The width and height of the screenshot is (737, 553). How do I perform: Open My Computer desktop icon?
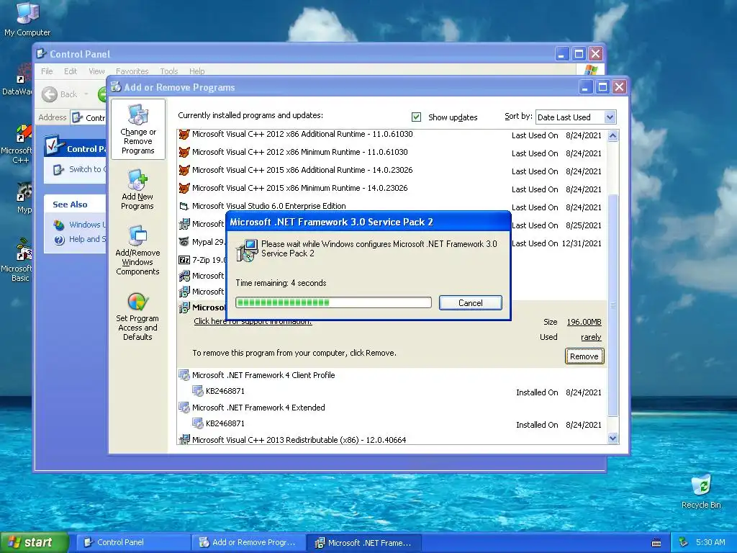27,19
